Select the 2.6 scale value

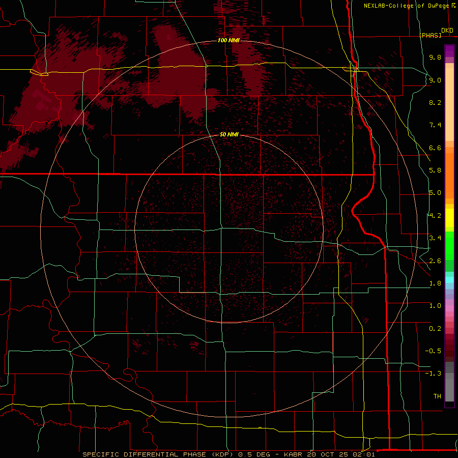pyautogui.click(x=435, y=261)
